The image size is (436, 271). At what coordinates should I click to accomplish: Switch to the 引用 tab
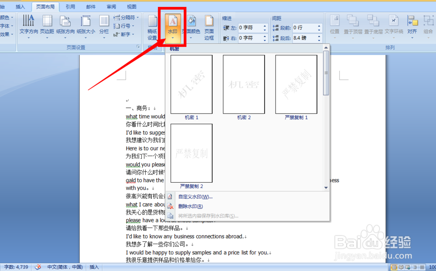point(70,7)
